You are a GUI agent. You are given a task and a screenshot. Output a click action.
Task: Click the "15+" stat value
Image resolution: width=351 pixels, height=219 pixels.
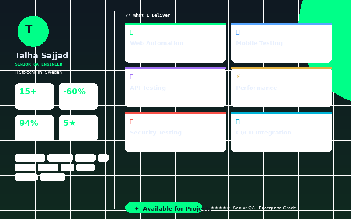[x=28, y=92]
